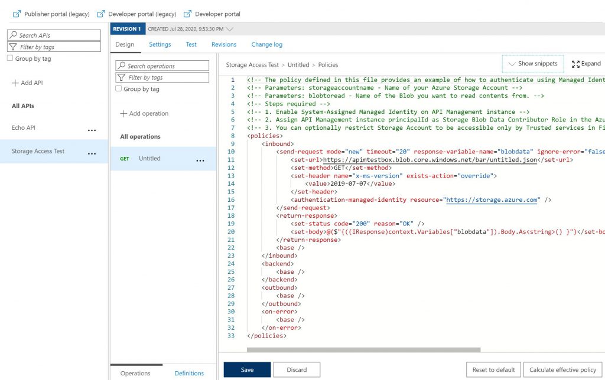Screen dimensions: 605x380
Task: Open the Change log tab
Action: pyautogui.click(x=266, y=44)
